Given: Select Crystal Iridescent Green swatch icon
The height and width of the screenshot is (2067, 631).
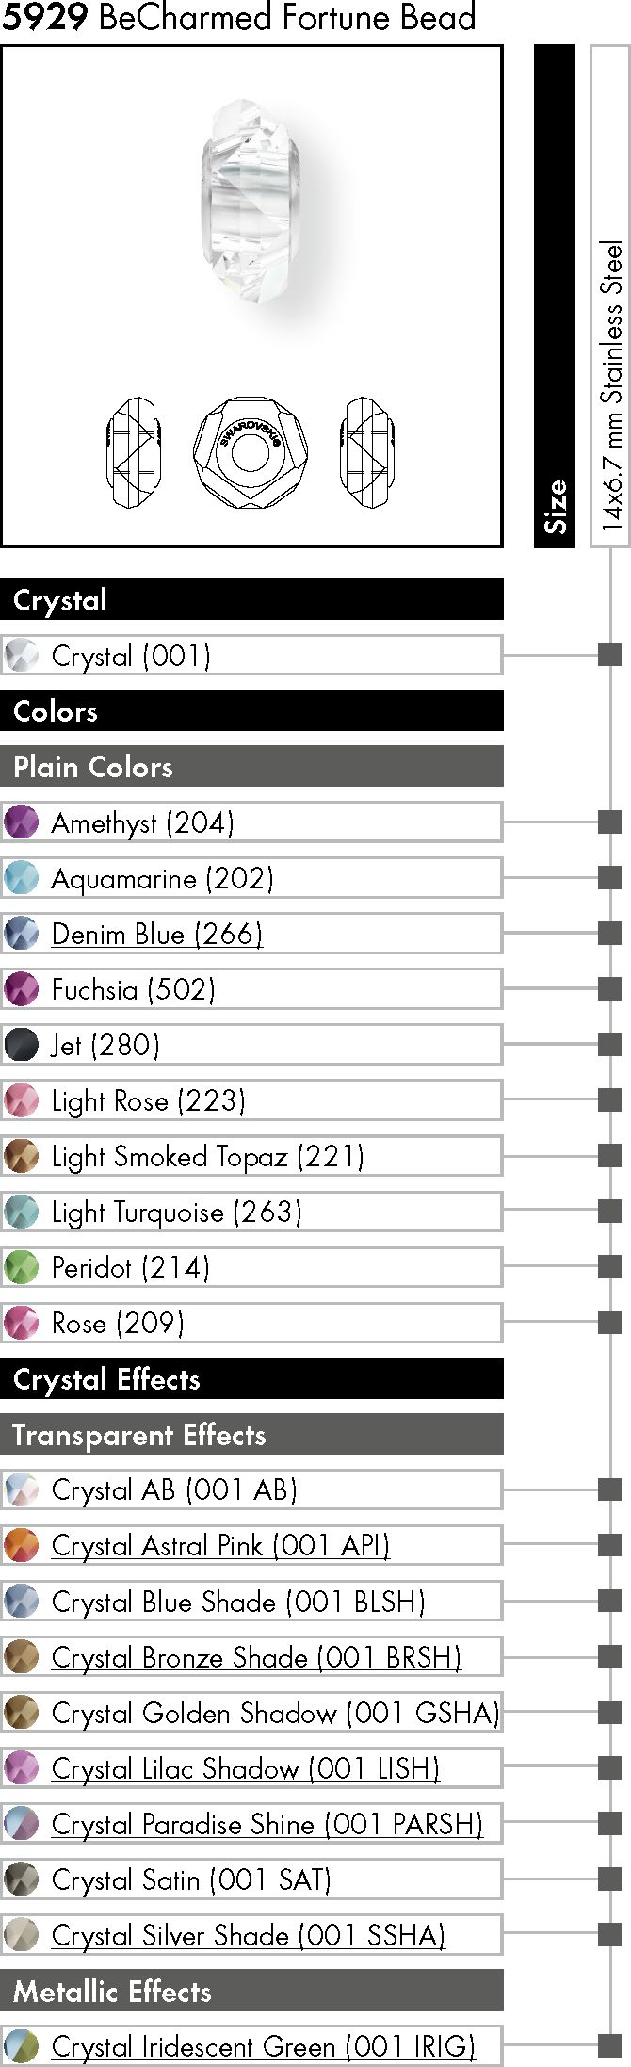Looking at the screenshot, I should 21,2046.
